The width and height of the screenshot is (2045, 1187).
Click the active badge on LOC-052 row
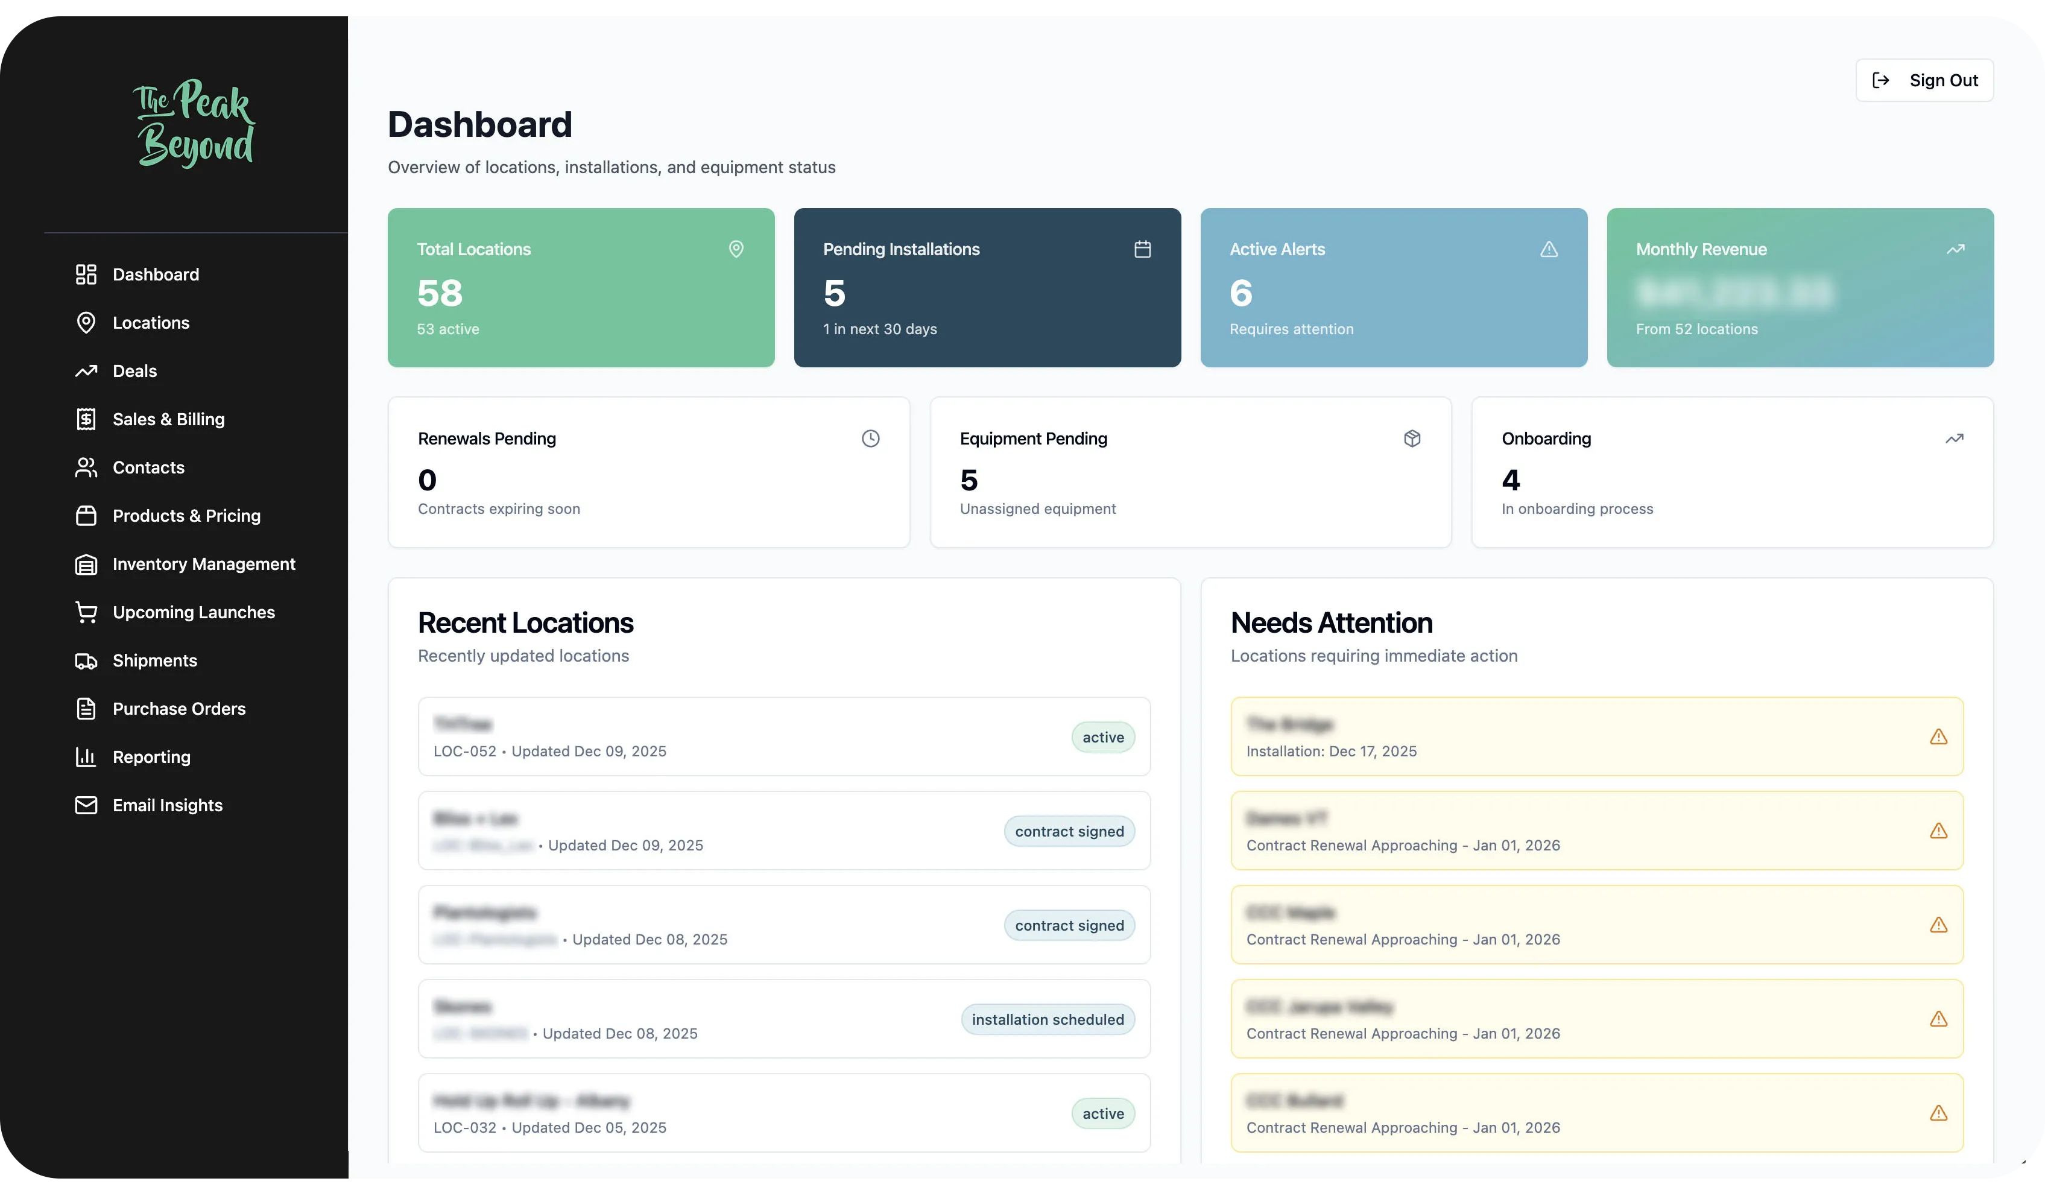pyautogui.click(x=1103, y=736)
